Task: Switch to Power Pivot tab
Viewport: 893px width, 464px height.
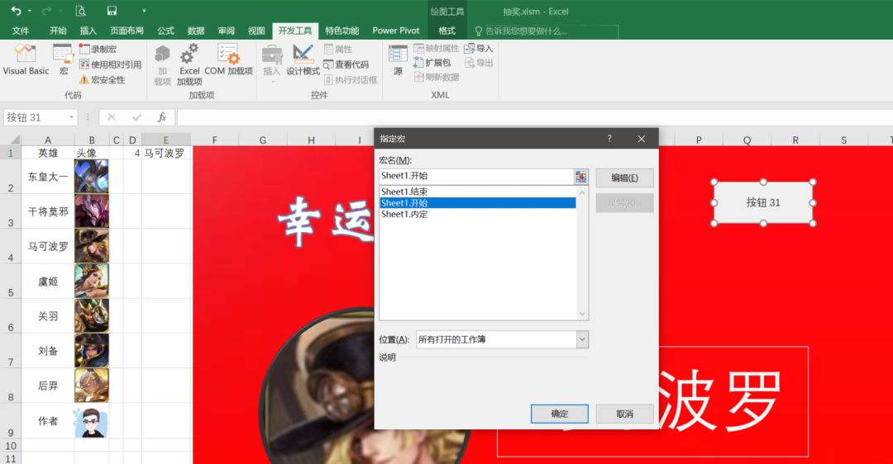Action: click(x=396, y=31)
